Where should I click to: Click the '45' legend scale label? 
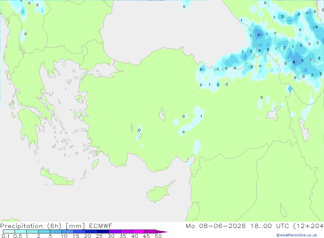146,236
